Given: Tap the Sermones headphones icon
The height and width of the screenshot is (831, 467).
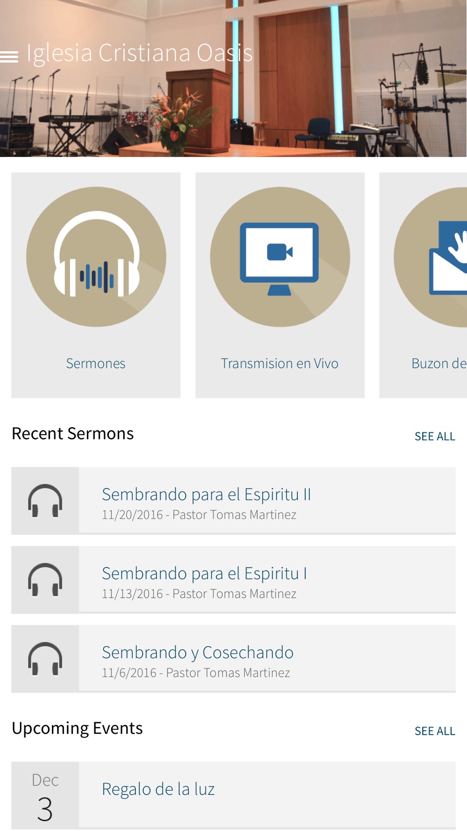Looking at the screenshot, I should [96, 257].
